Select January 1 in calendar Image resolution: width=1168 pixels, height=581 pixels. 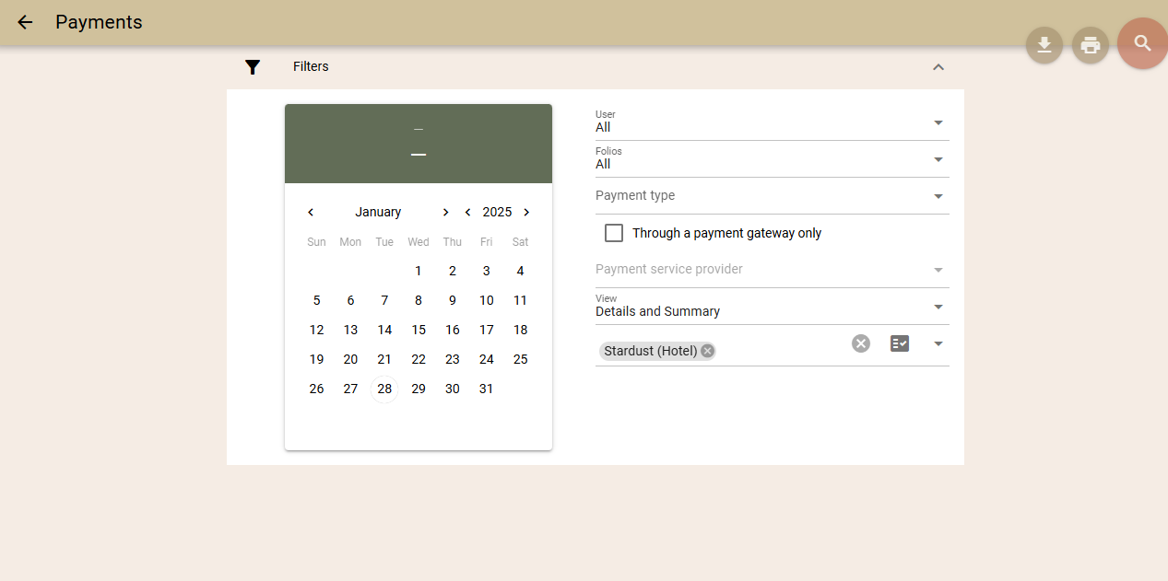419,271
